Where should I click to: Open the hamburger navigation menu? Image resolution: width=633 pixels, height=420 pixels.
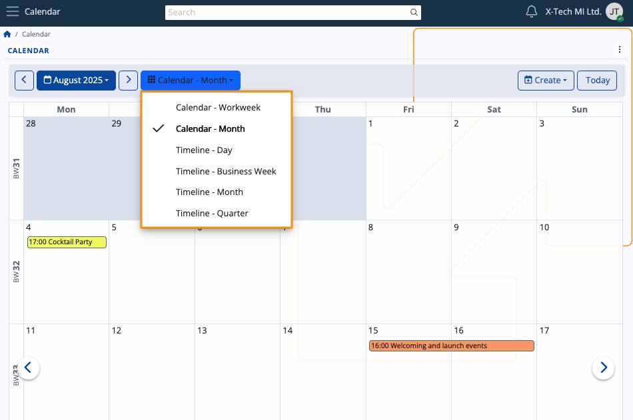[x=13, y=12]
